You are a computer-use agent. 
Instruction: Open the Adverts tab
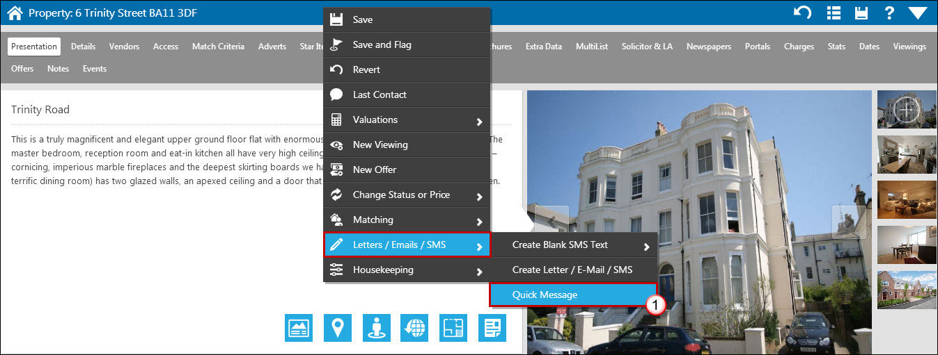point(272,47)
